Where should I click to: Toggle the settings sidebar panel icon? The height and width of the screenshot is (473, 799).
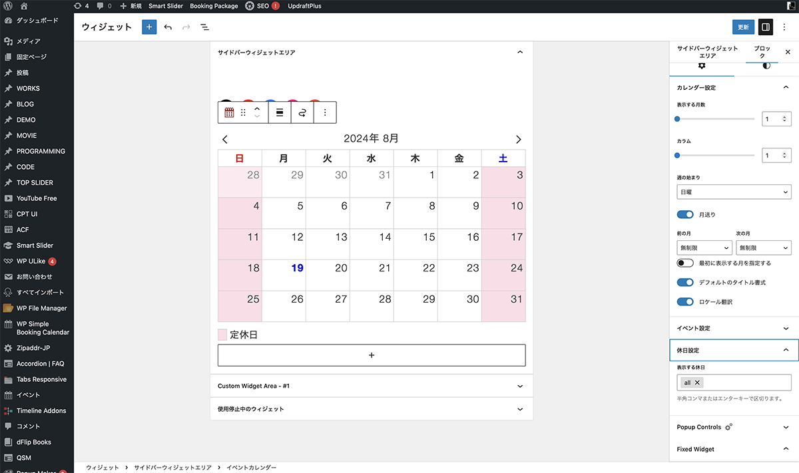(x=766, y=27)
